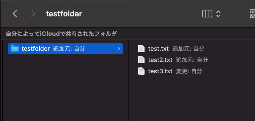The width and height of the screenshot is (255, 121).
Task: Click the test2.txt document icon
Action: [x=141, y=60]
